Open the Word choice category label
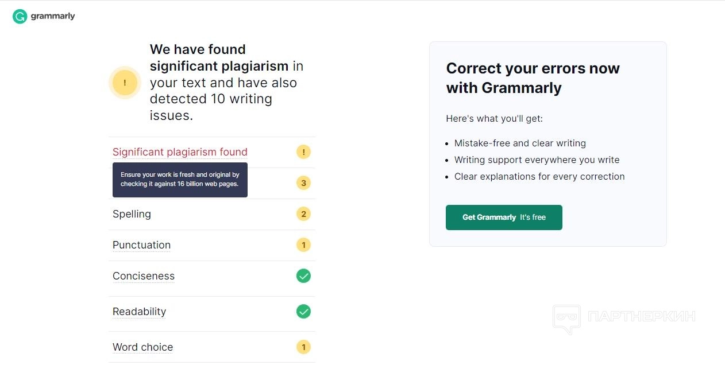725x365 pixels. (x=142, y=347)
